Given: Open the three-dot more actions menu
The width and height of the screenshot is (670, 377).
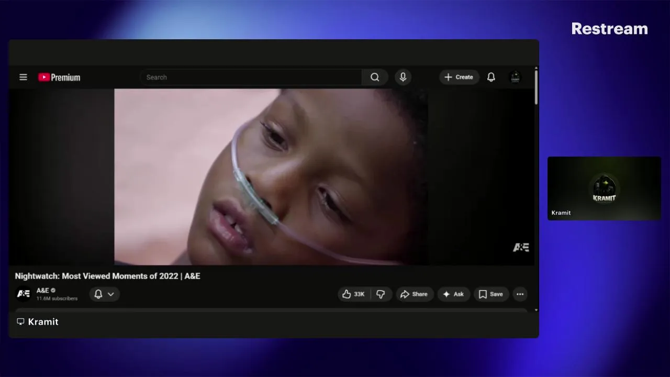Looking at the screenshot, I should click(520, 294).
